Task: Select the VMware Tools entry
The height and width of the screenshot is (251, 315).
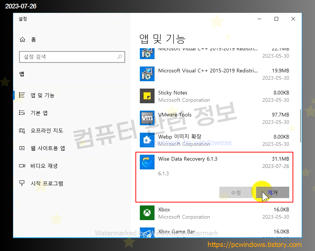Action: tap(214, 118)
